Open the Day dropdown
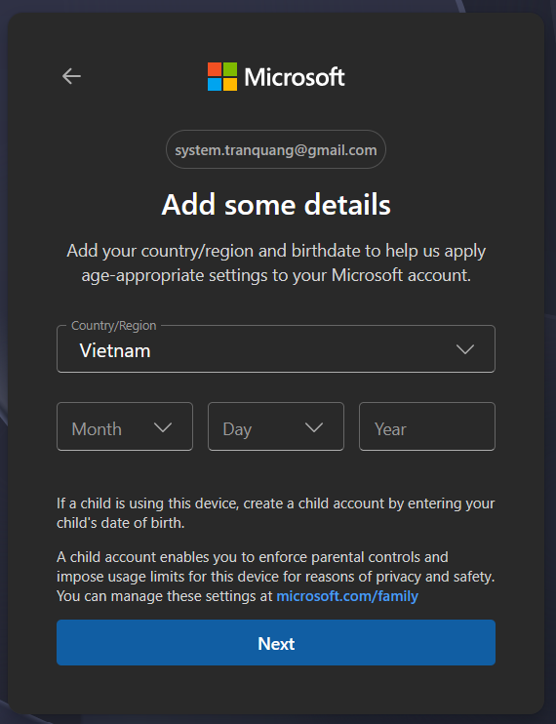556x724 pixels. tap(276, 426)
